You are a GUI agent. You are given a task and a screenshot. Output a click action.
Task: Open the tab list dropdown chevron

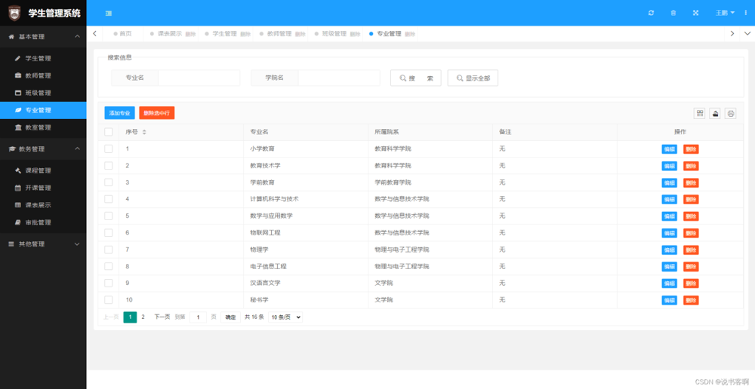pos(747,34)
